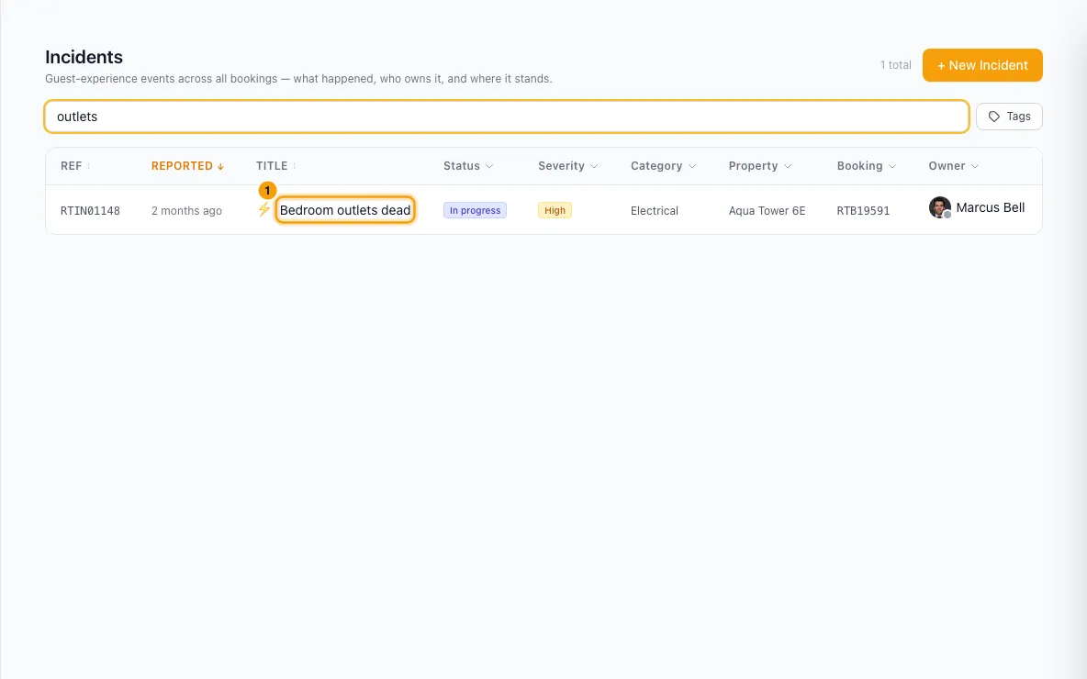This screenshot has width=1087, height=679.
Task: Open the Property filter dropdown
Action: [x=759, y=165]
